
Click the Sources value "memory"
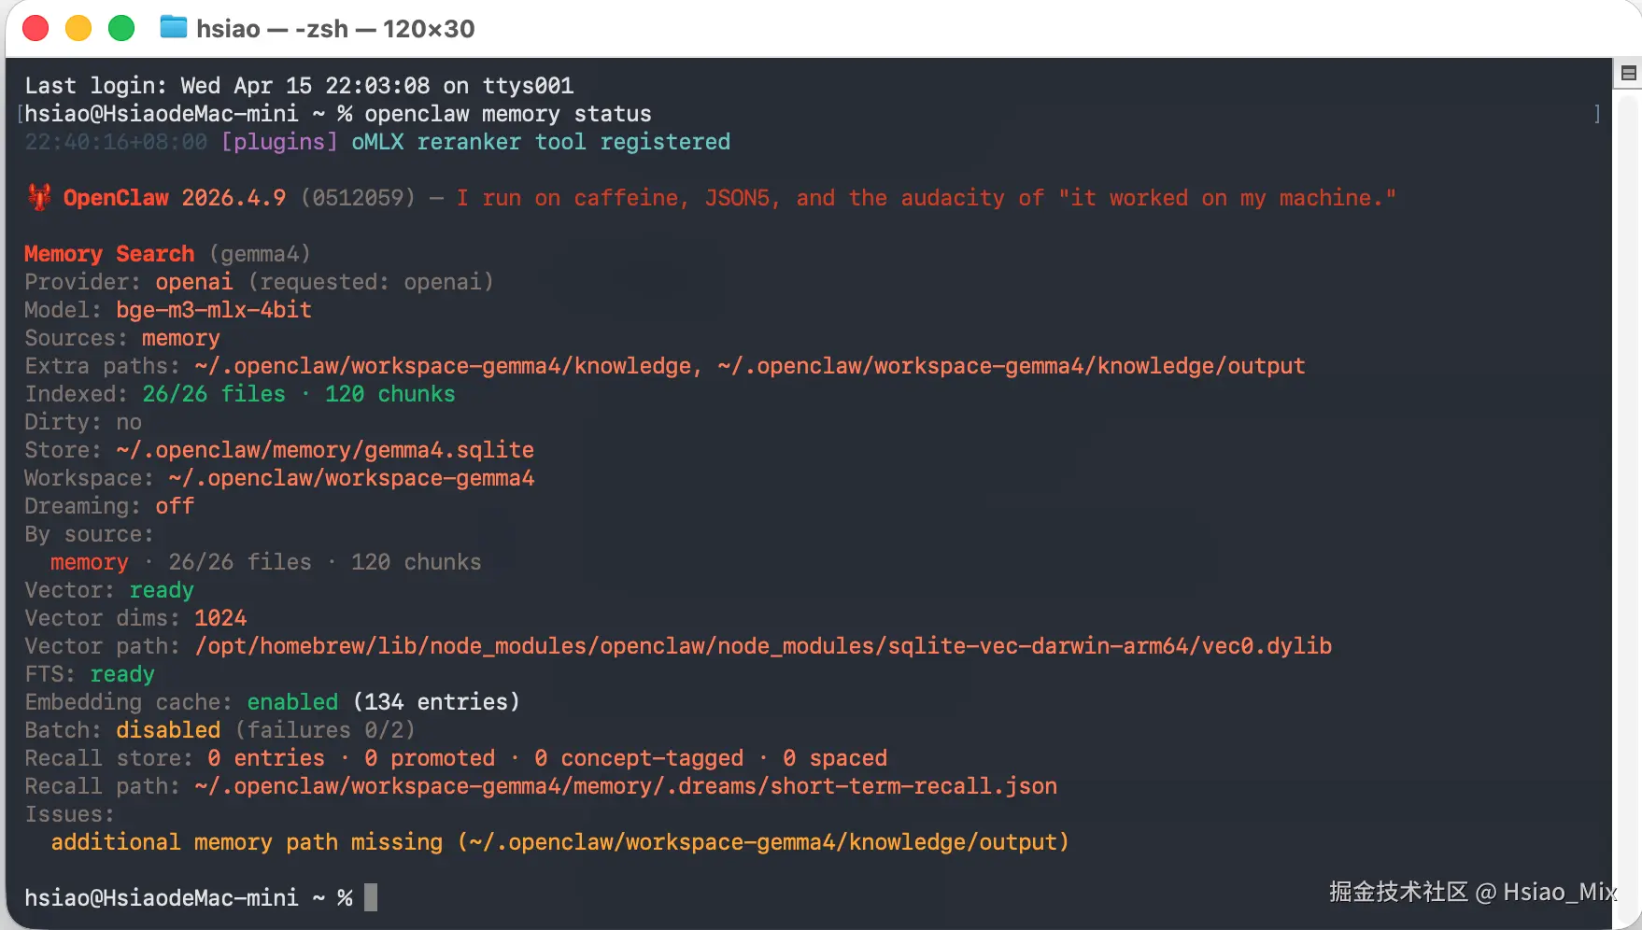(x=181, y=338)
